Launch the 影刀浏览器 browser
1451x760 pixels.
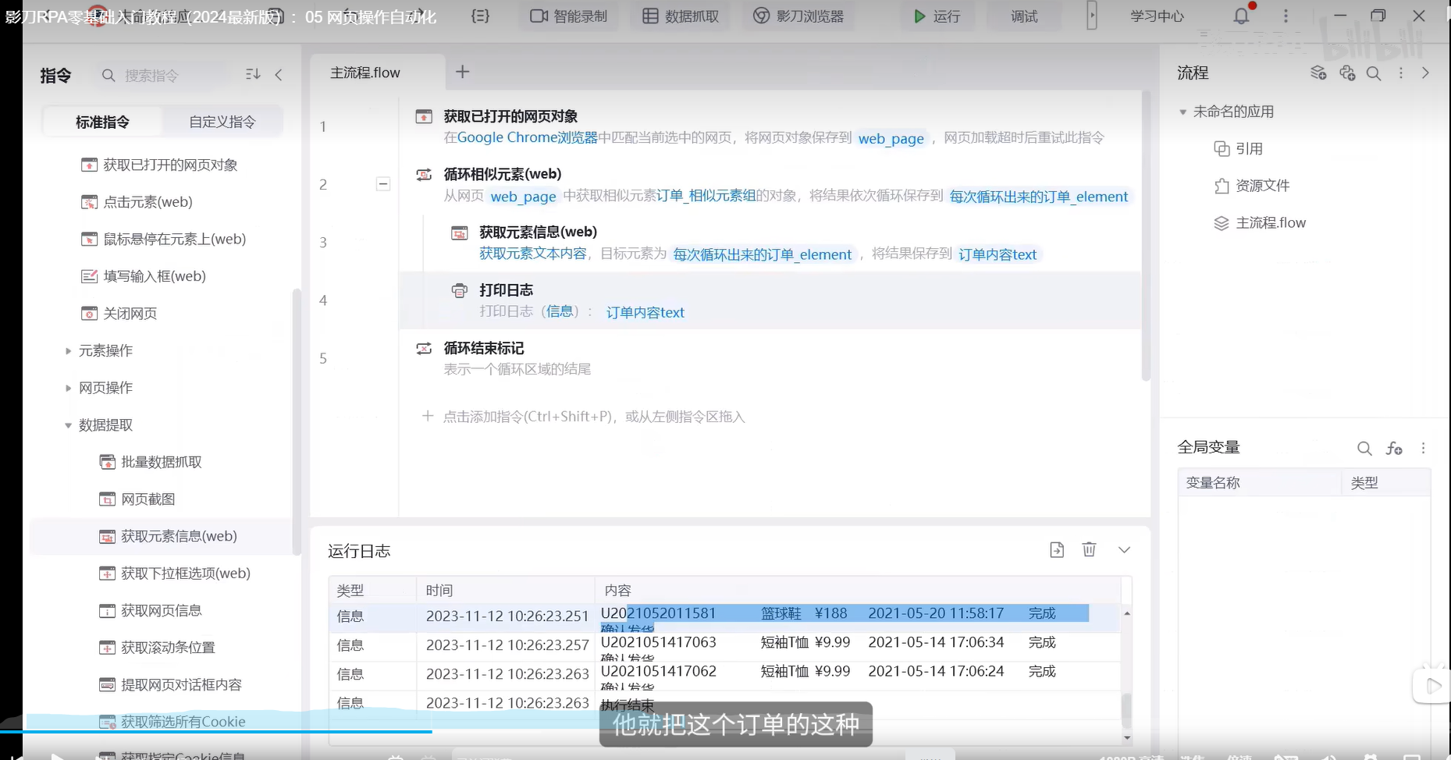click(798, 16)
